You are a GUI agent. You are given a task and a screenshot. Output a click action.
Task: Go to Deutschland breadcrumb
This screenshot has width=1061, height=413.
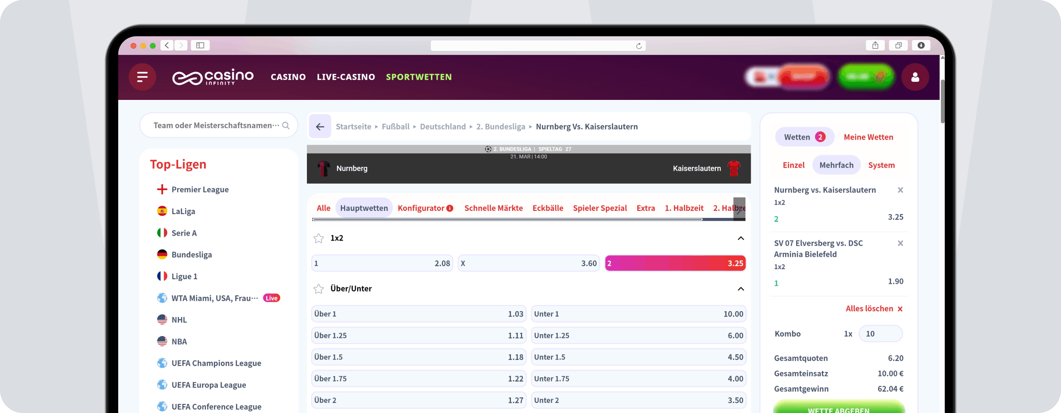(443, 127)
